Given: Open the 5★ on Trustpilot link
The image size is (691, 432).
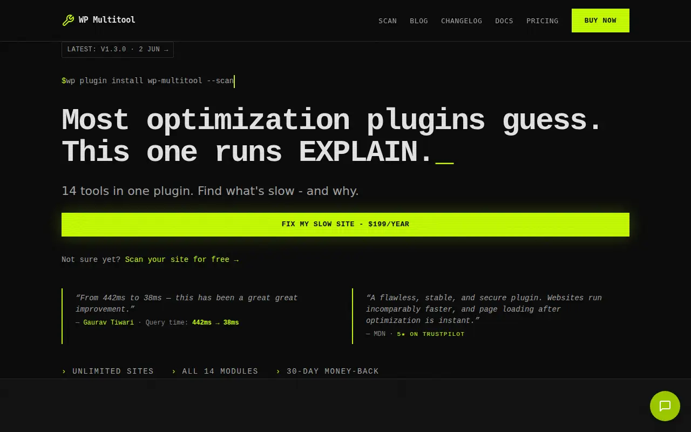Looking at the screenshot, I should click(431, 334).
